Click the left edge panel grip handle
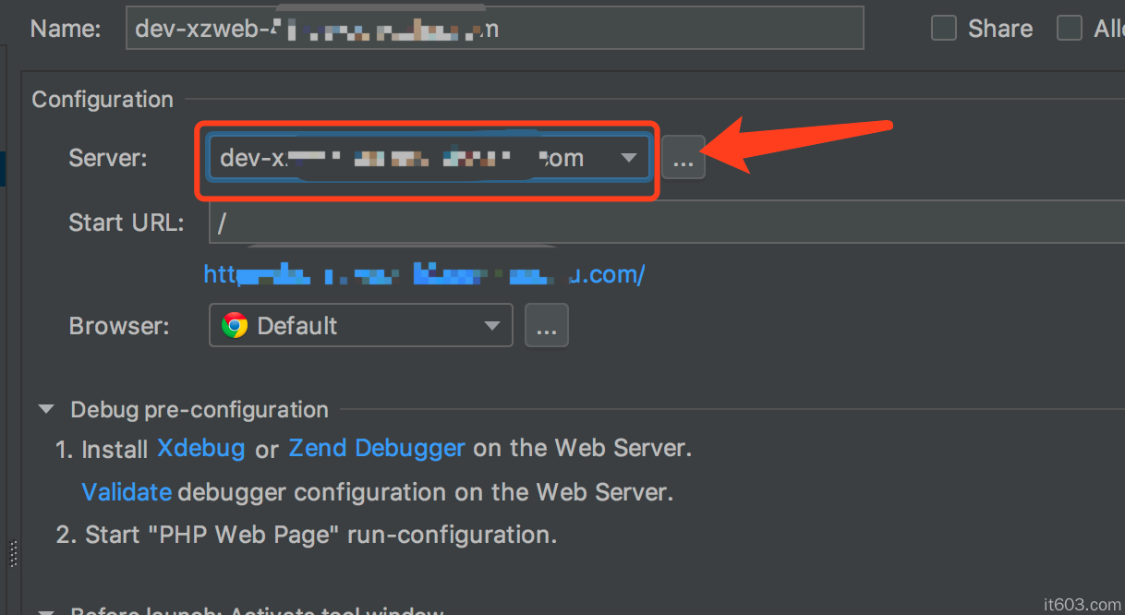This screenshot has height=615, width=1125. coord(13,554)
